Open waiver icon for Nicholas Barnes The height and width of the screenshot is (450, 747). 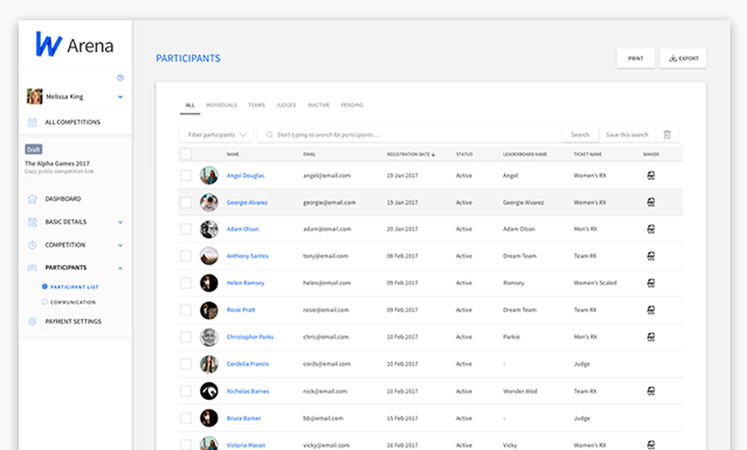(x=651, y=391)
